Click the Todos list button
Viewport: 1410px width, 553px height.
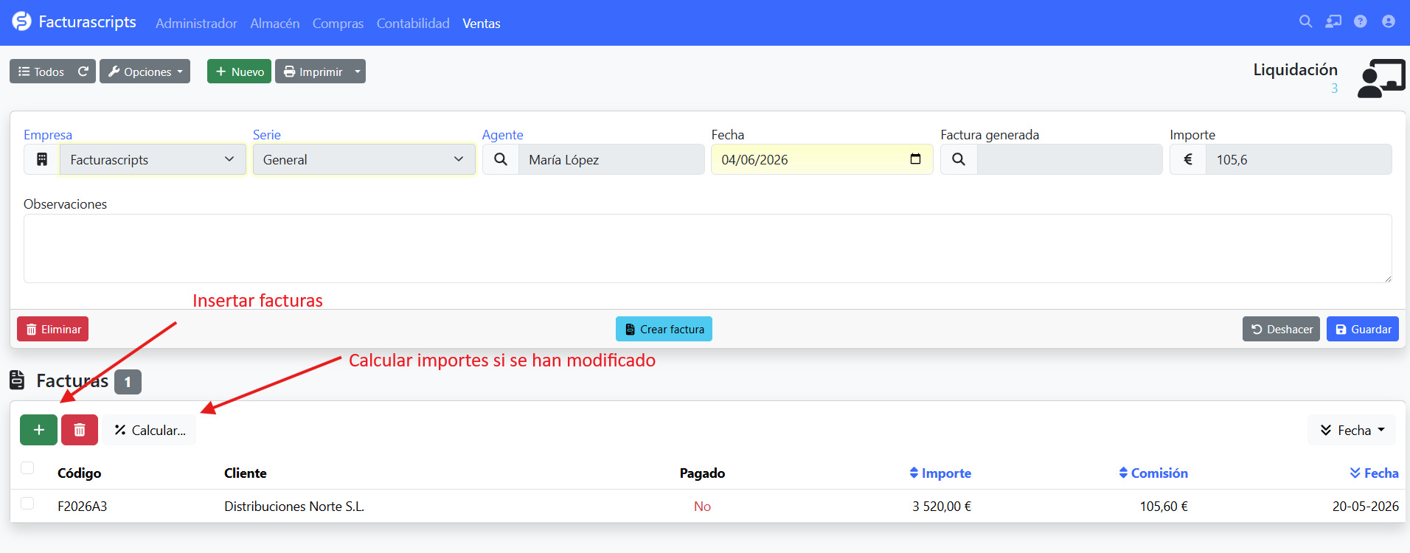coord(41,72)
